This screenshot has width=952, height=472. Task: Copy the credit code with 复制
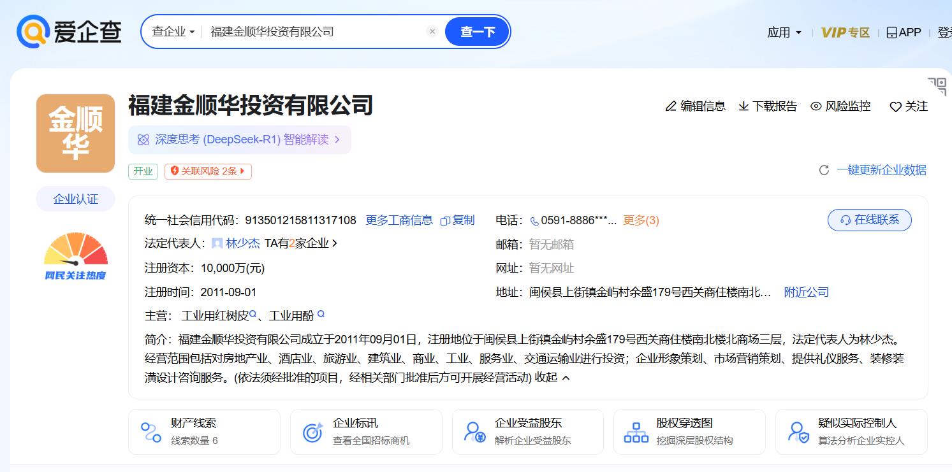[458, 220]
